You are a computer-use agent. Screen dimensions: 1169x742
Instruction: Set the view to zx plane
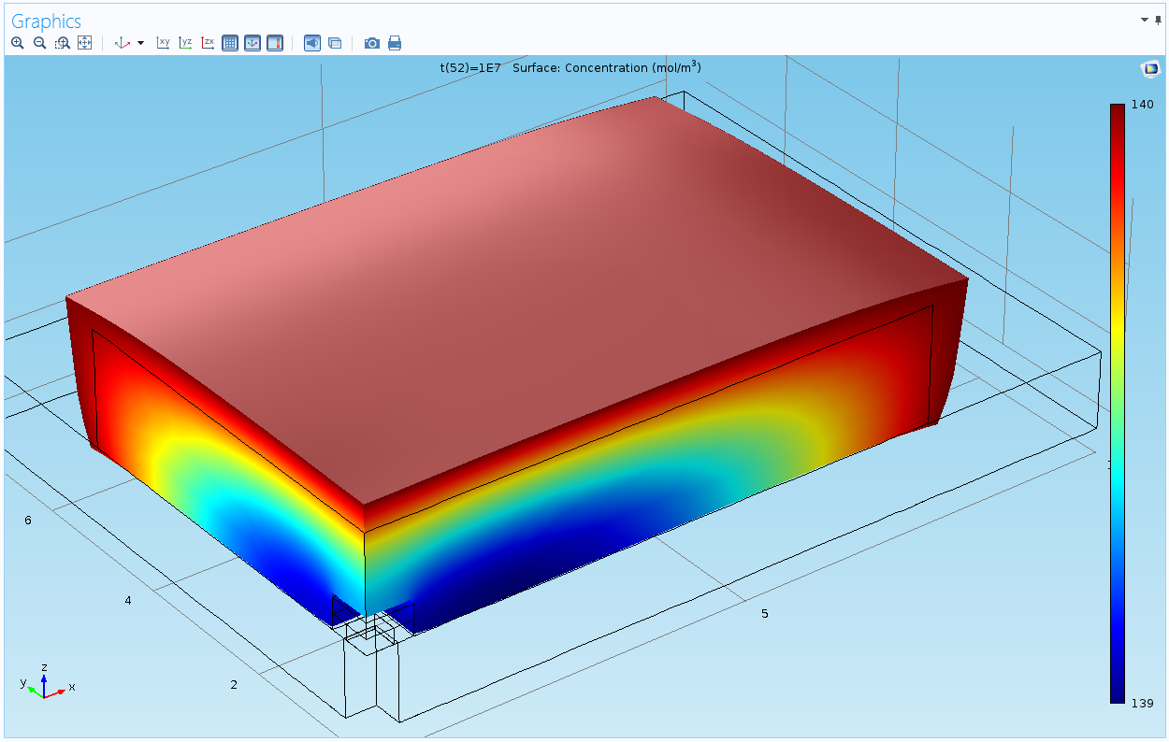point(208,43)
